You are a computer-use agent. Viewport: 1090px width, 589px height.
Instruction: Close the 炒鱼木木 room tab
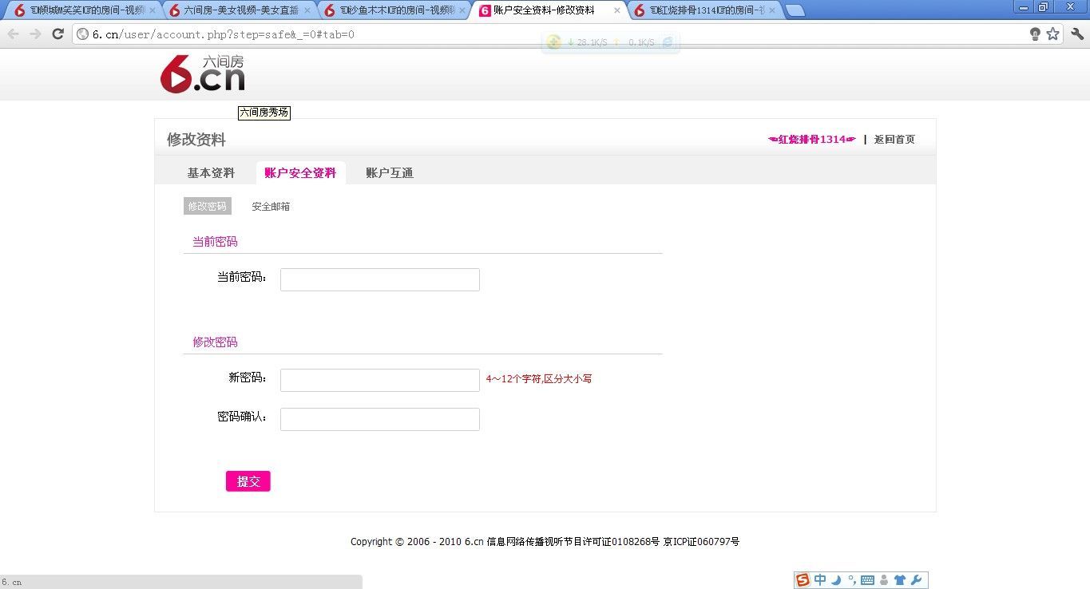coord(462,10)
